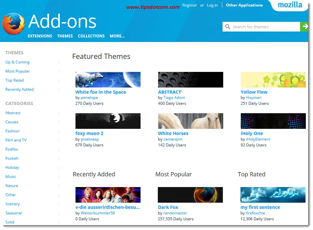The image size is (313, 230).
Task: Select the Nature category
Action: [12, 186]
